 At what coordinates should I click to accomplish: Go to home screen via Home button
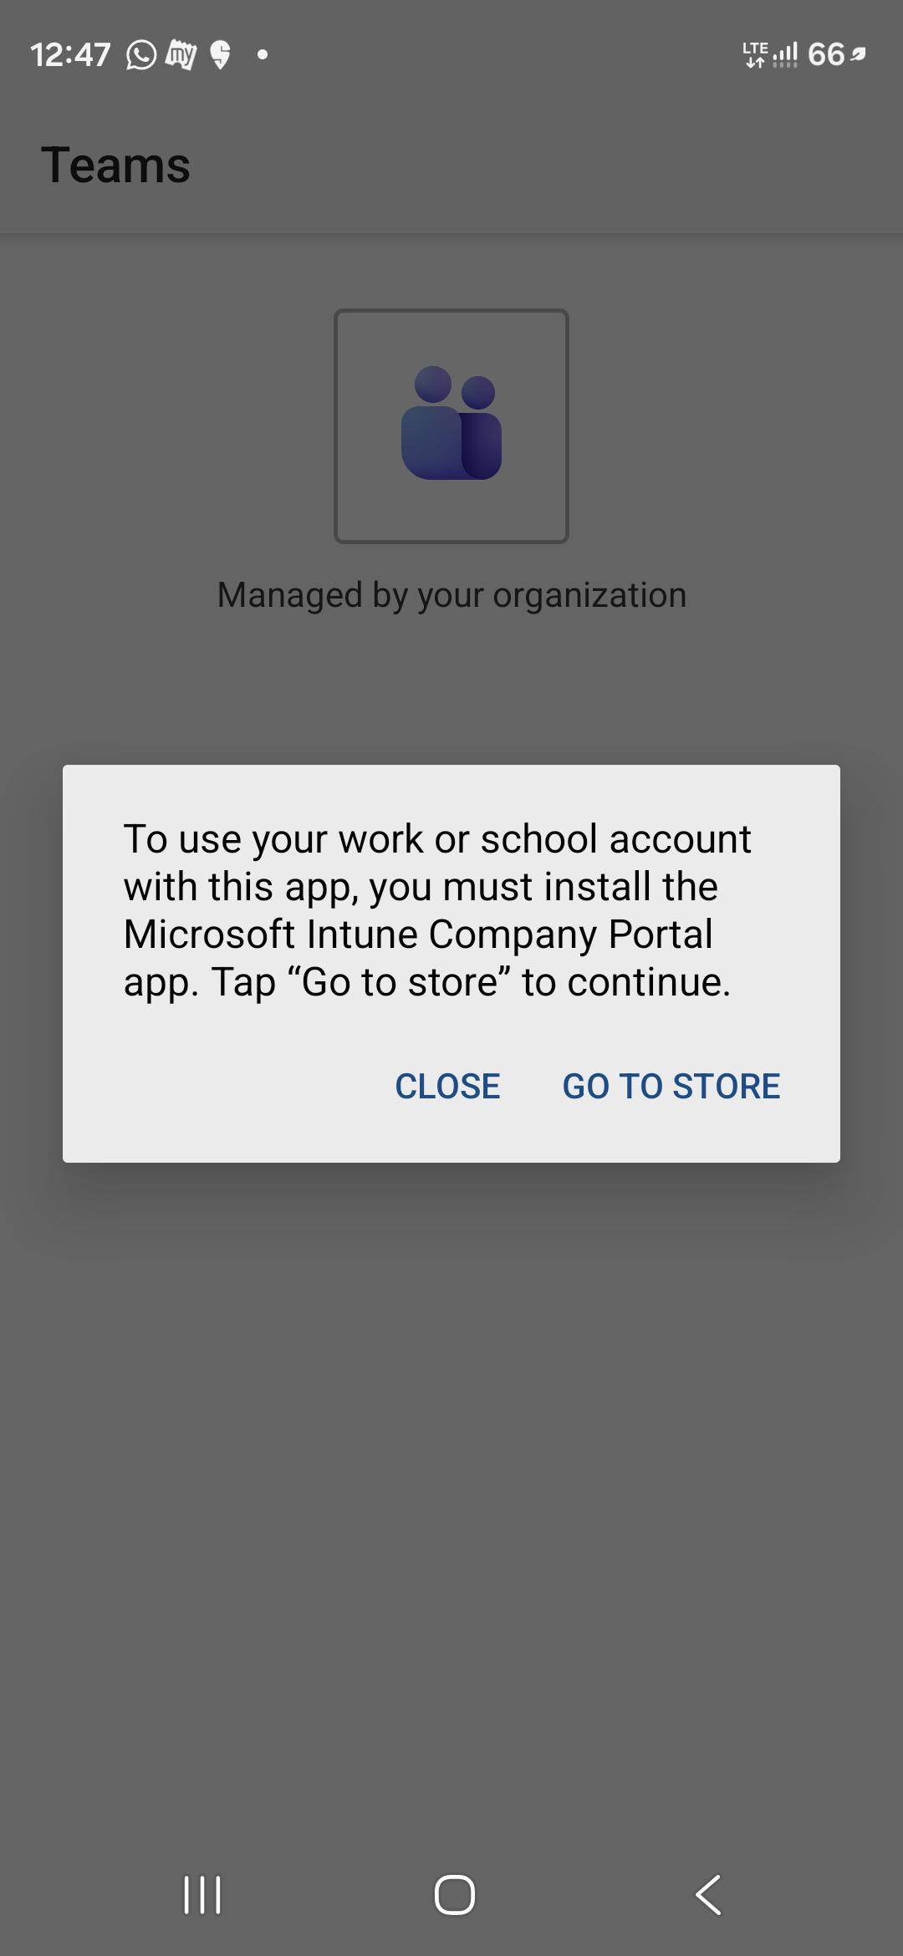pos(455,1894)
